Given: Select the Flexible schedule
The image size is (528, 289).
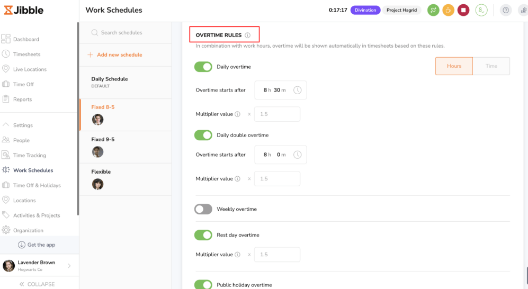Looking at the screenshot, I should coord(126,179).
